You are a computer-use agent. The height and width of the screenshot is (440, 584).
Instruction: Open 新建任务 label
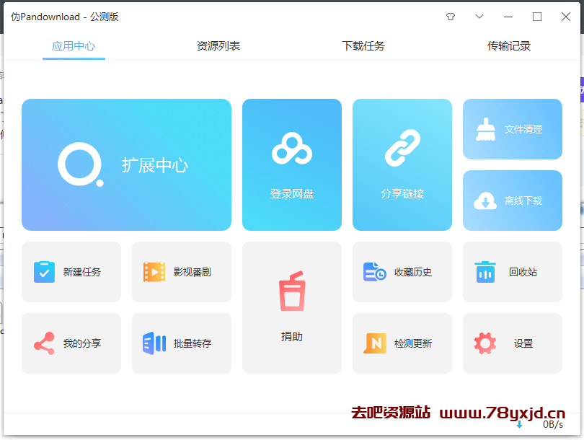[x=82, y=272]
